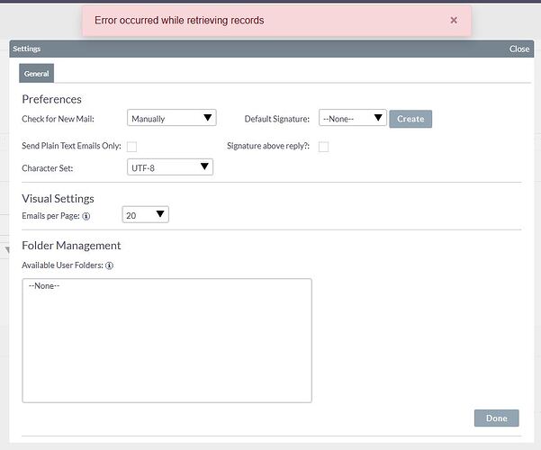The height and width of the screenshot is (450, 541).
Task: Click the Check for New Mail label
Action: (x=58, y=119)
